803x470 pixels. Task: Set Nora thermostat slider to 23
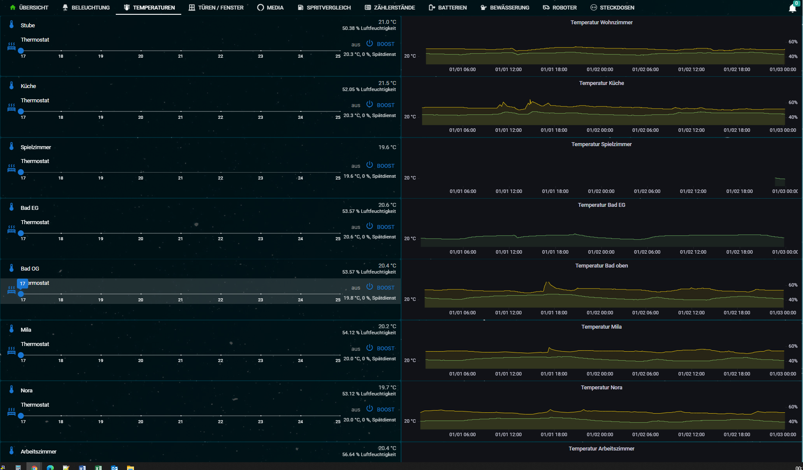coord(260,416)
